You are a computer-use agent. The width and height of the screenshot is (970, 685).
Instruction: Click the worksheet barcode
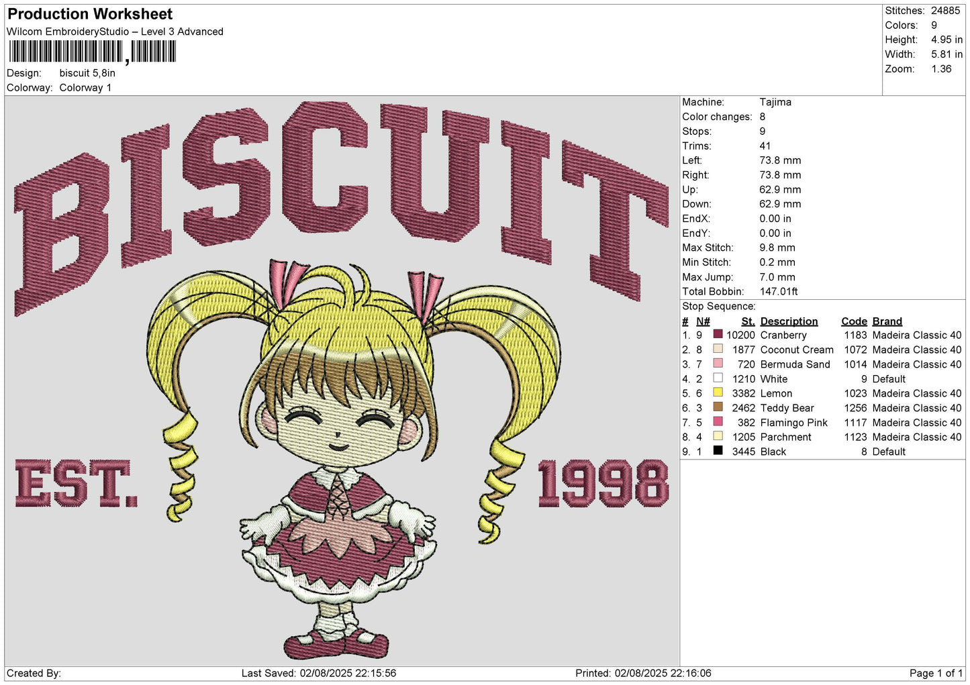pyautogui.click(x=92, y=52)
